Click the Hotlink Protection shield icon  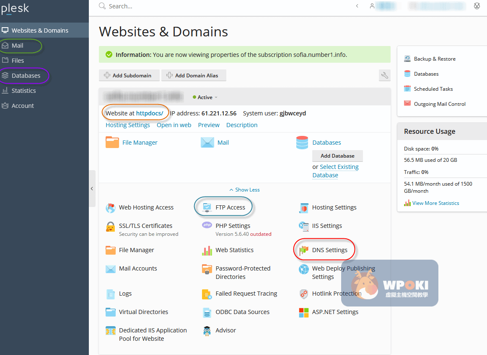304,294
